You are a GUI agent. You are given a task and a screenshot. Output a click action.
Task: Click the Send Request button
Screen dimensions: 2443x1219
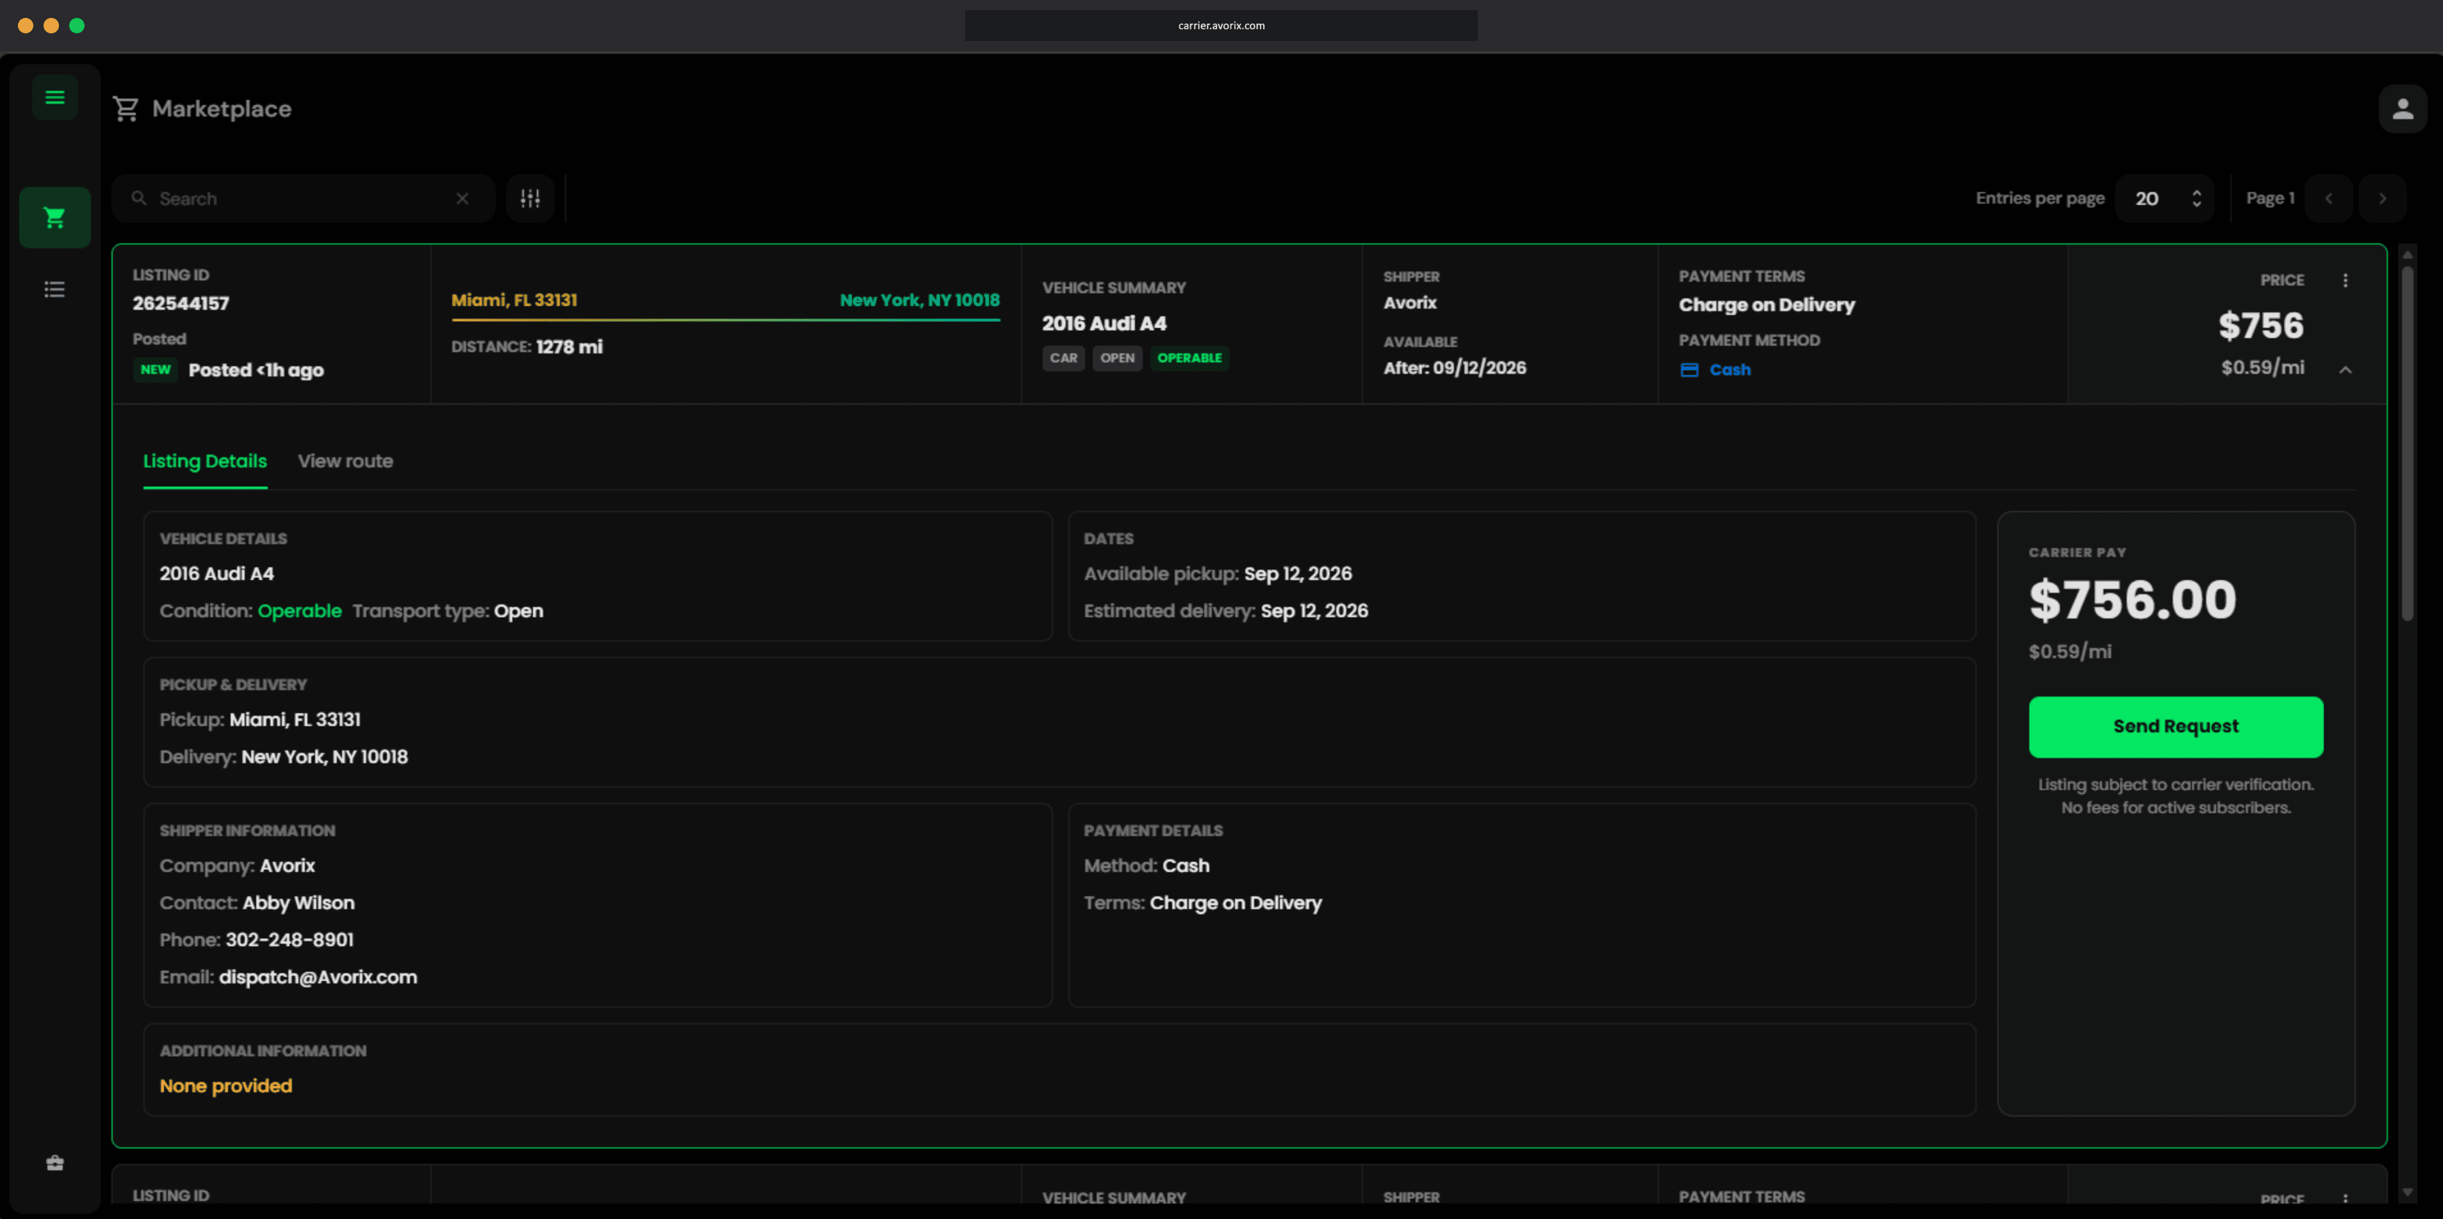2175,727
